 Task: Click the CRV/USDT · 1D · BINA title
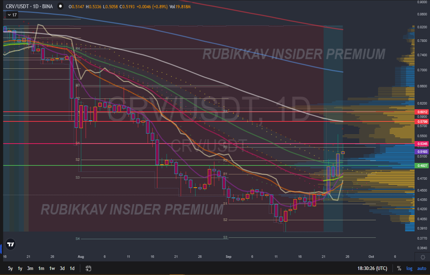pyautogui.click(x=29, y=6)
